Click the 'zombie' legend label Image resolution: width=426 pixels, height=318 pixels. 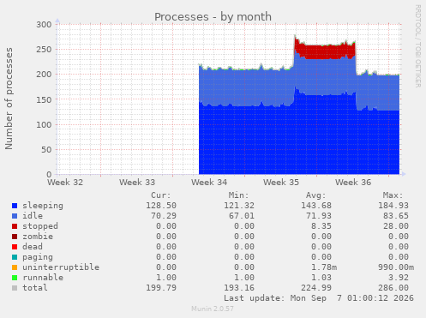click(38, 237)
